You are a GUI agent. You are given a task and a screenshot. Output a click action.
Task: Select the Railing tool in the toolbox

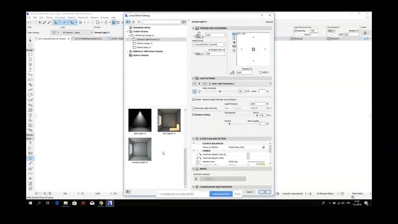coord(30,90)
